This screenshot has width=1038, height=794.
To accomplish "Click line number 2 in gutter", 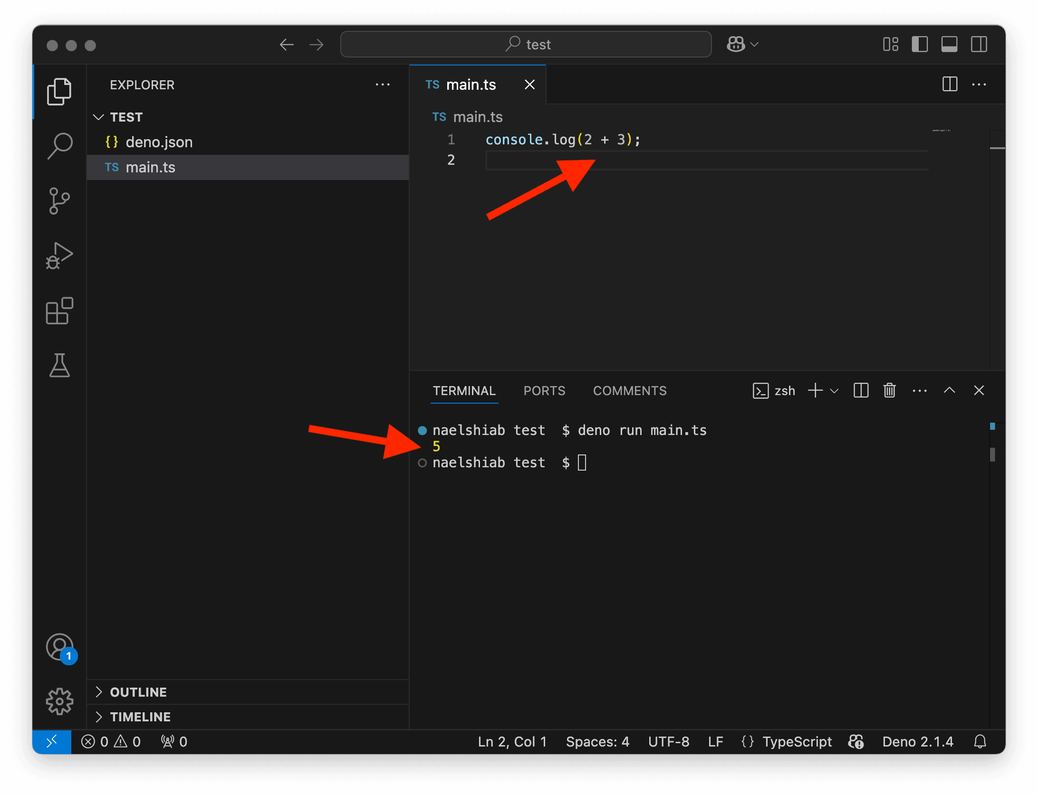I will coord(451,160).
